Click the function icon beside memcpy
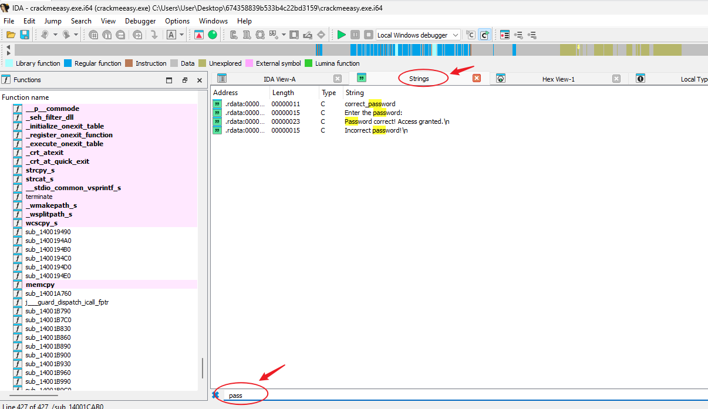Viewport: 708px width, 409px height. [18, 285]
